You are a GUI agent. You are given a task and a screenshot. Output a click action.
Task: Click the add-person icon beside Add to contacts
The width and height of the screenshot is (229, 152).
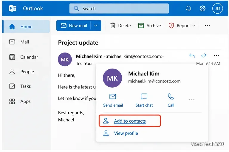(106, 121)
